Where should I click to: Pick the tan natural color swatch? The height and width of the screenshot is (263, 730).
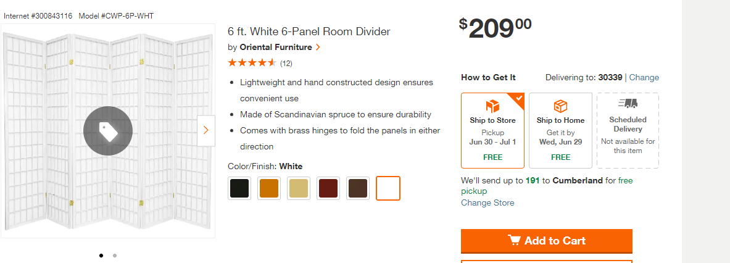coord(299,188)
